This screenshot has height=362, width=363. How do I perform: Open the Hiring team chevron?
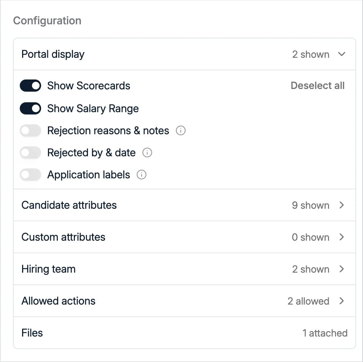point(342,269)
